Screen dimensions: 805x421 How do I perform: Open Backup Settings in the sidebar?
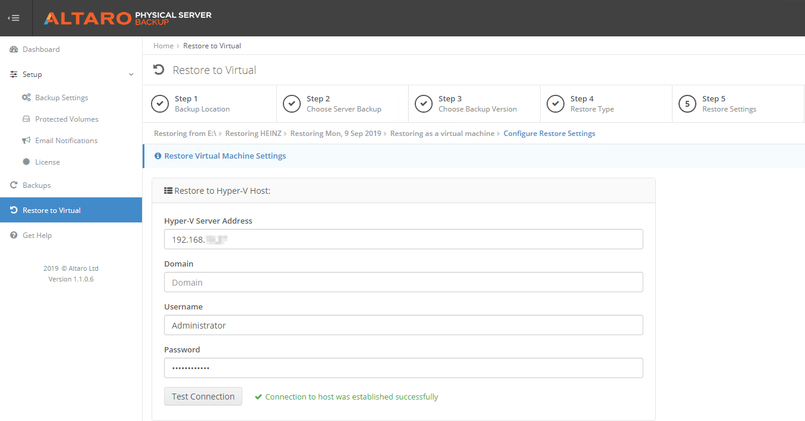61,98
